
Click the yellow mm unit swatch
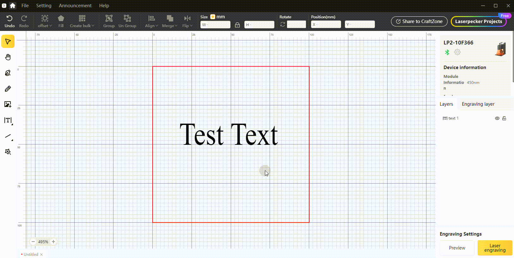click(213, 17)
